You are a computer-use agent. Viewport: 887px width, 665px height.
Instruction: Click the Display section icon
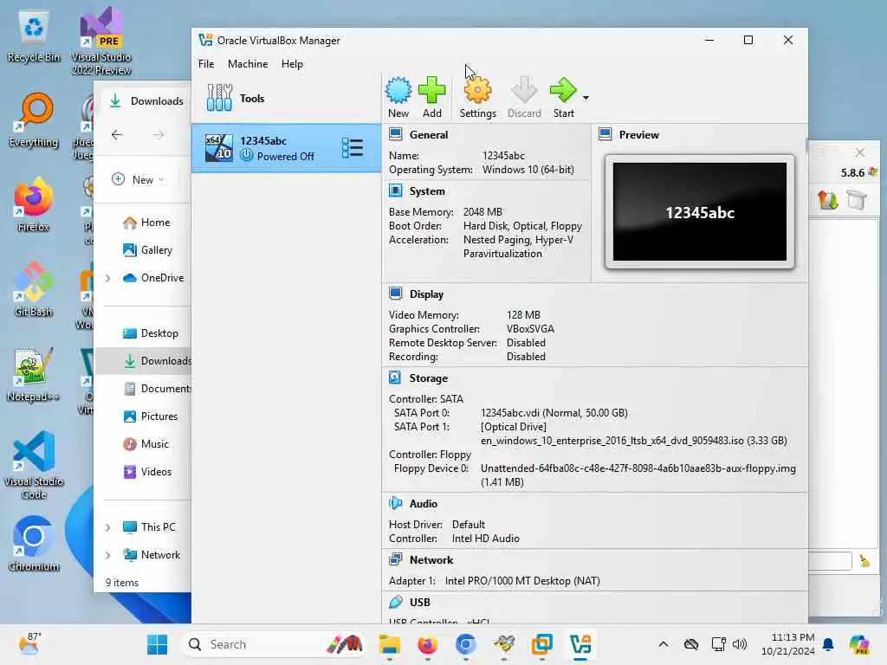[395, 294]
